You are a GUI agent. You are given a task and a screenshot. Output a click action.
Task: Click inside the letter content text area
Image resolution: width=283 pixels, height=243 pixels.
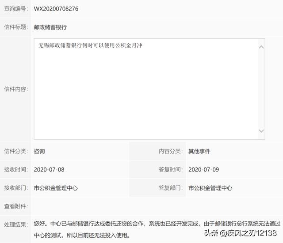click(x=149, y=89)
